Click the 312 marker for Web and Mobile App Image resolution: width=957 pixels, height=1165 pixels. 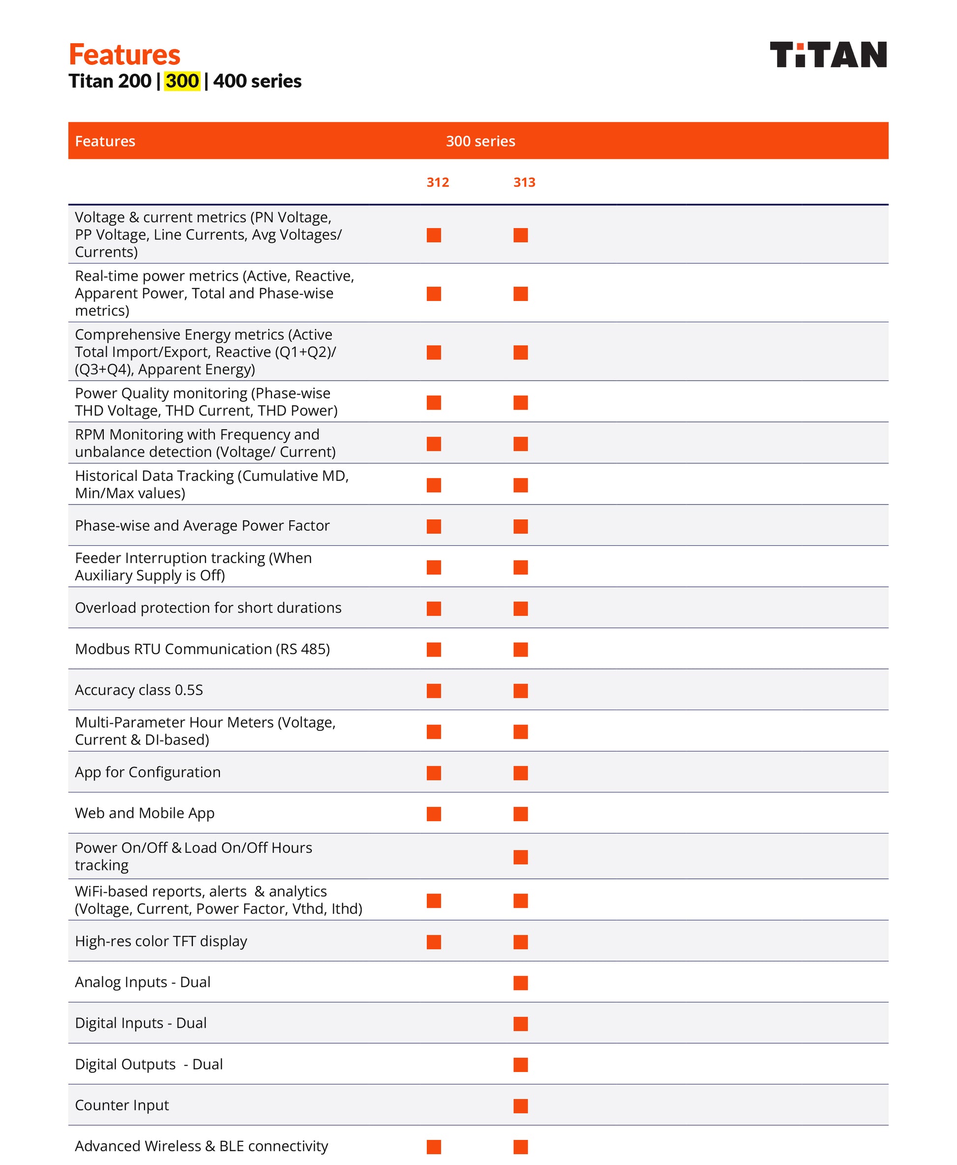[434, 814]
